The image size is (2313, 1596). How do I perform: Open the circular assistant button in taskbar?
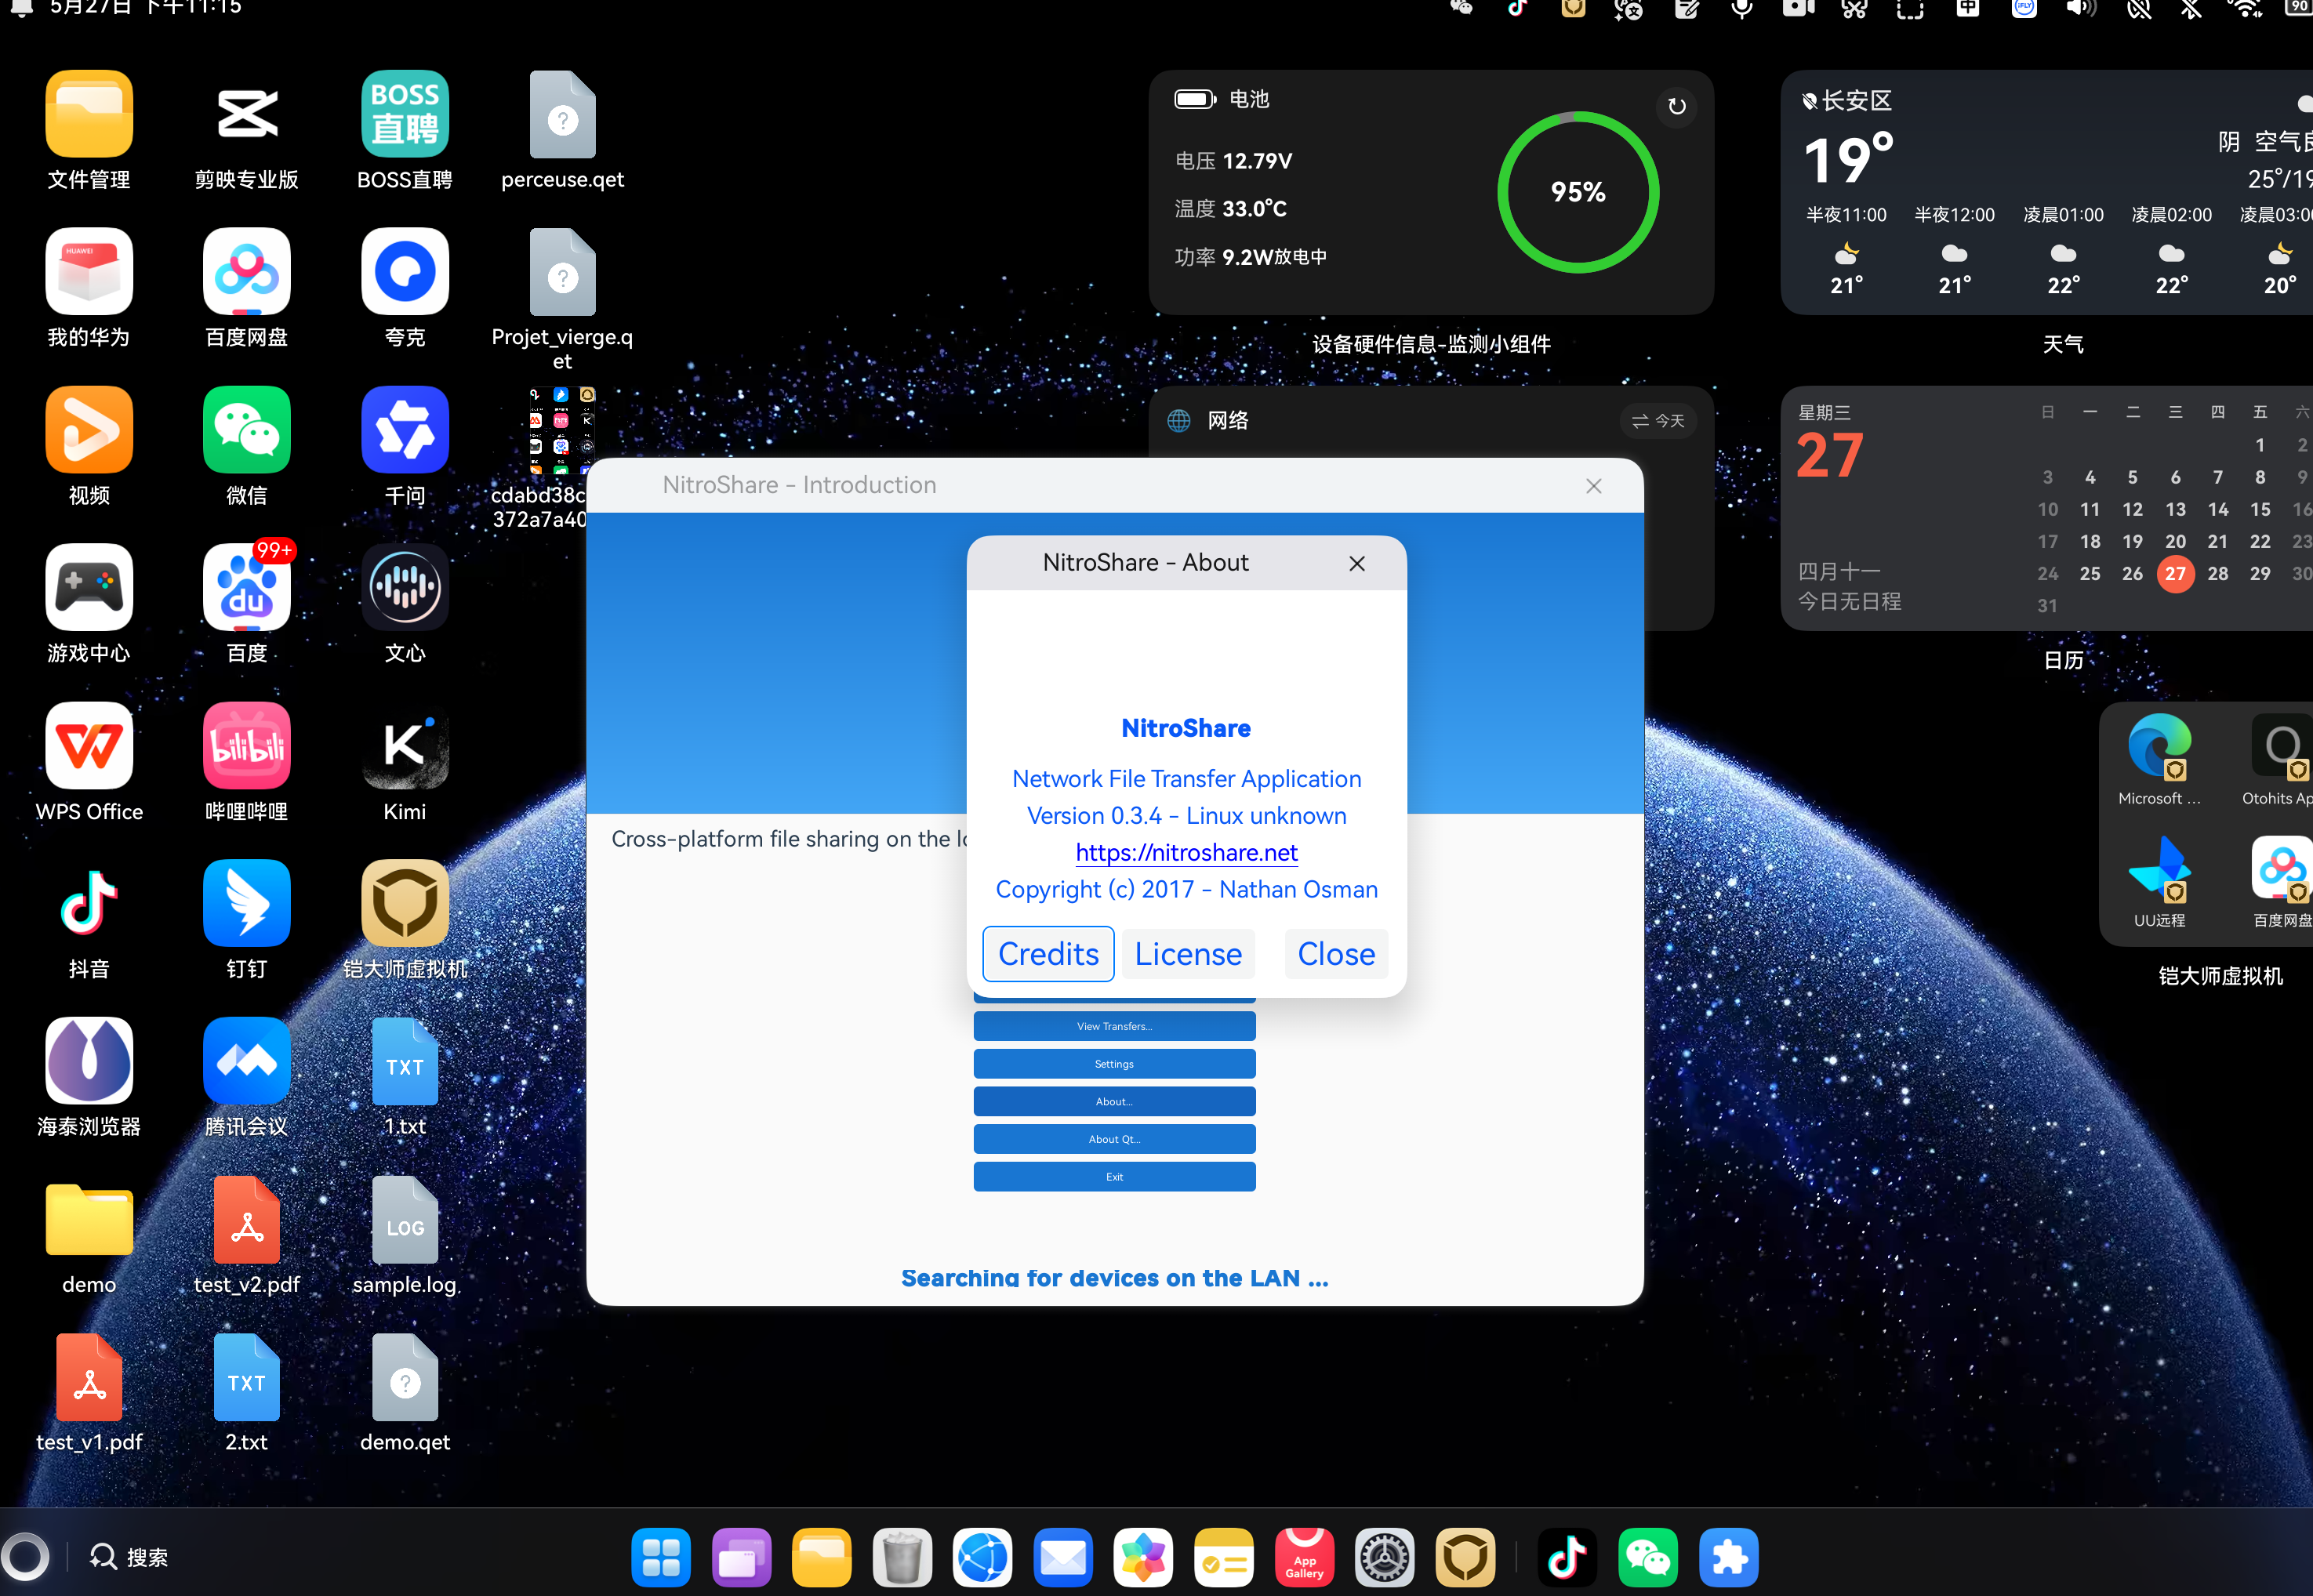click(25, 1556)
